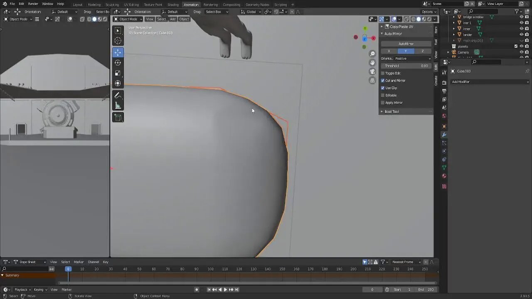The height and width of the screenshot is (299, 532).
Task: Open Add Modifier dropdown
Action: [490, 82]
